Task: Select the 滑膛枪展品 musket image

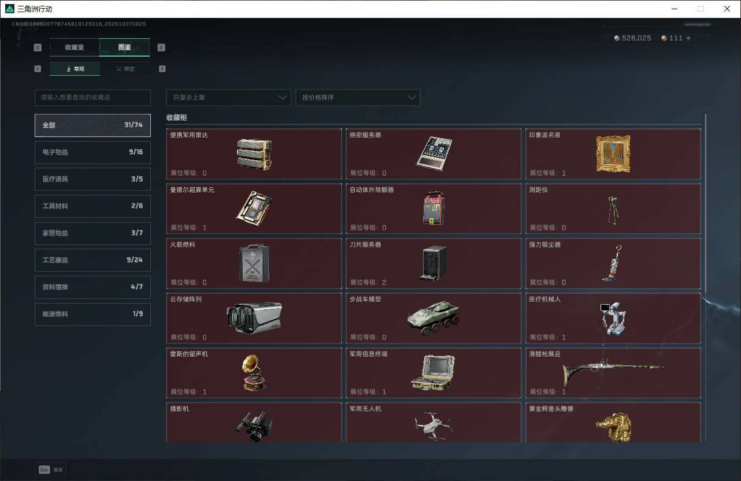Action: tap(613, 372)
